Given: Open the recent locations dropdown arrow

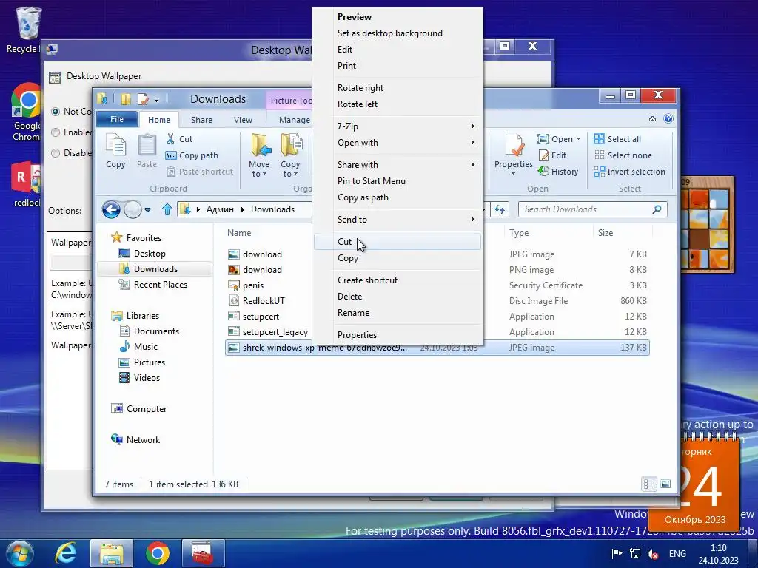Looking at the screenshot, I should pyautogui.click(x=147, y=209).
